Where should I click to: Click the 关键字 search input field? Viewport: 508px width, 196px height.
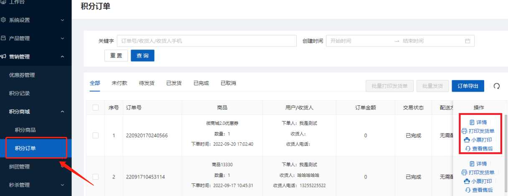pyautogui.click(x=207, y=41)
